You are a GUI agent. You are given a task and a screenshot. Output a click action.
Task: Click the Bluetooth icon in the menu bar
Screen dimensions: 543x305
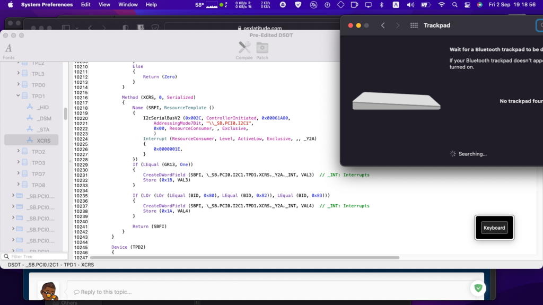(x=382, y=5)
